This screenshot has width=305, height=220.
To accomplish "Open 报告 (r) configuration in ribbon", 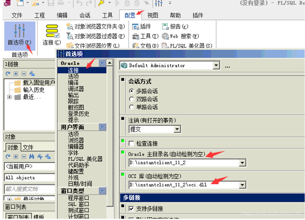I will 175,26.
